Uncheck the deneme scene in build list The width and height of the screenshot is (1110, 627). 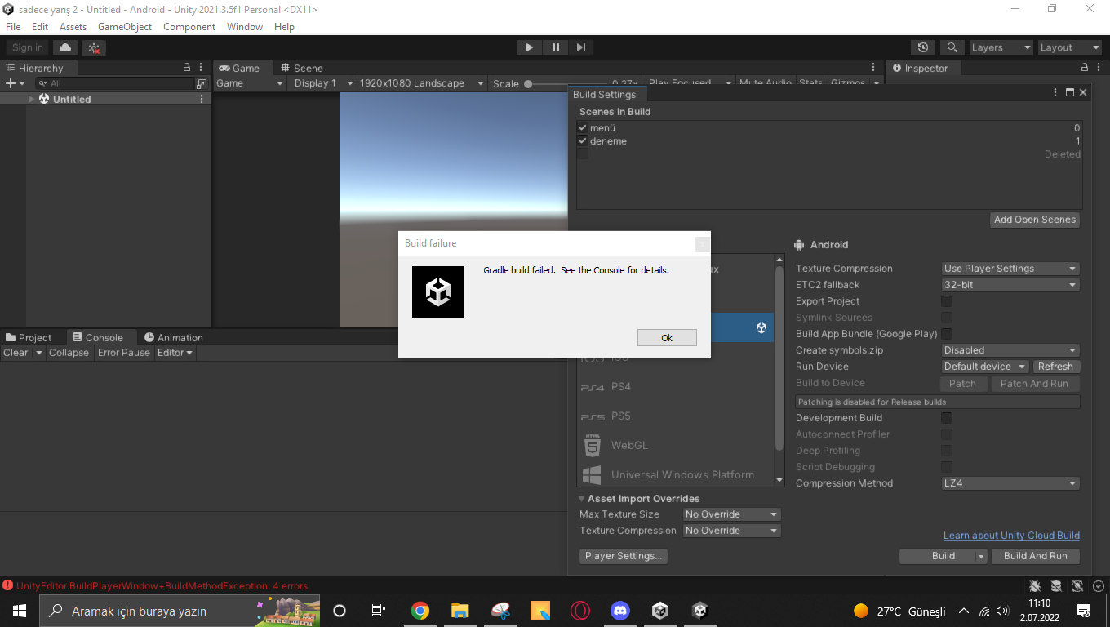583,140
